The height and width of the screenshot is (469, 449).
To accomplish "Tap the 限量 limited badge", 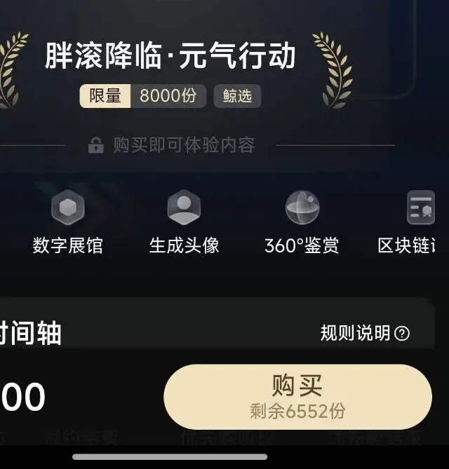I will point(105,96).
